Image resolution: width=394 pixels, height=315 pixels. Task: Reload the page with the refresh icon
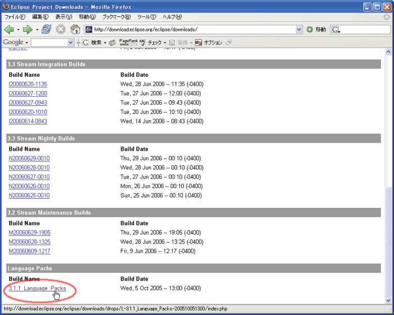click(46, 29)
